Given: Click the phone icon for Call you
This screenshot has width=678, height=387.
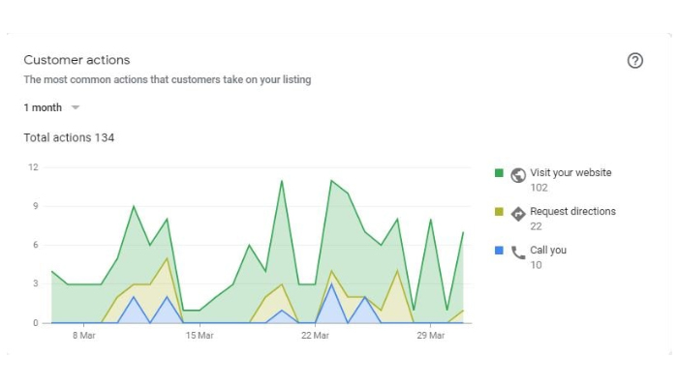Looking at the screenshot, I should point(518,253).
